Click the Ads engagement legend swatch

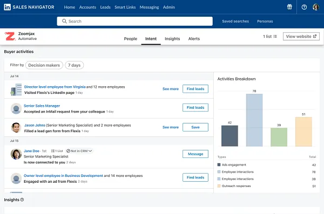219,165
